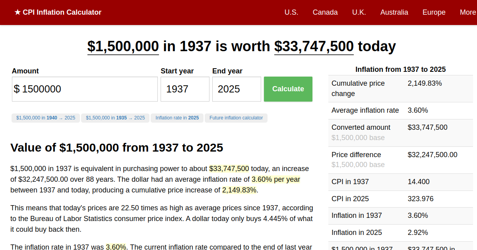
Task: Open the Australia inflation page
Action: pos(394,12)
